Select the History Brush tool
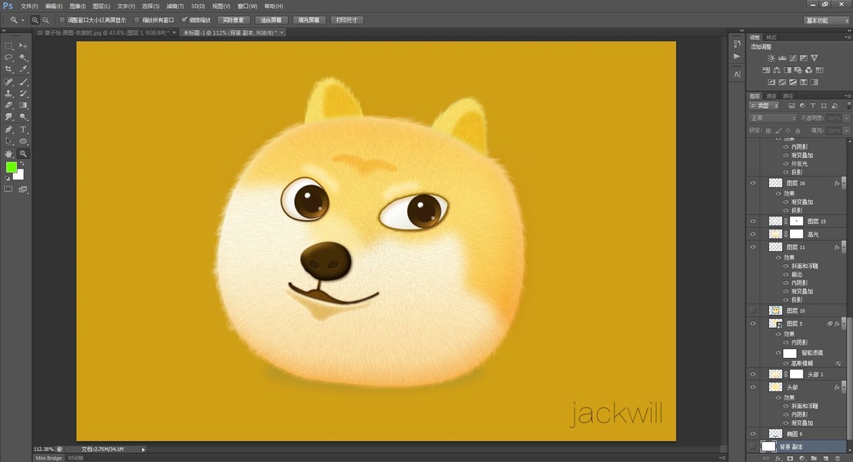 (23, 94)
